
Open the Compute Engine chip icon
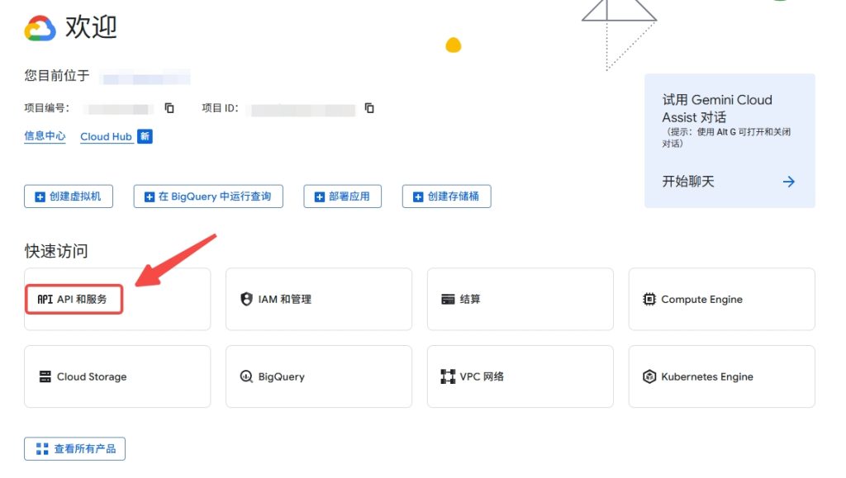coord(649,299)
